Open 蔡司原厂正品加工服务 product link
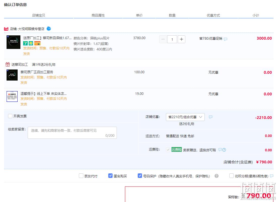 (37, 72)
